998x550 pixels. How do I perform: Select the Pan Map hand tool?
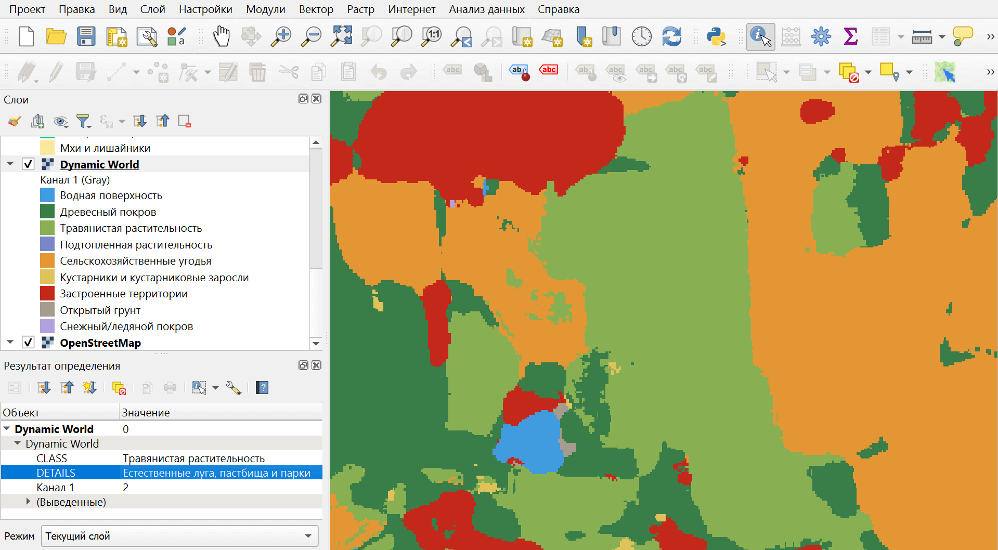point(222,37)
